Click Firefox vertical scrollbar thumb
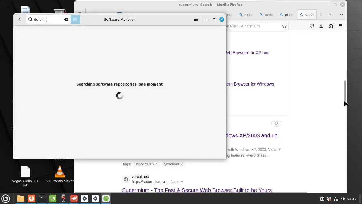Viewport: 362px width, 204px height. point(345,91)
